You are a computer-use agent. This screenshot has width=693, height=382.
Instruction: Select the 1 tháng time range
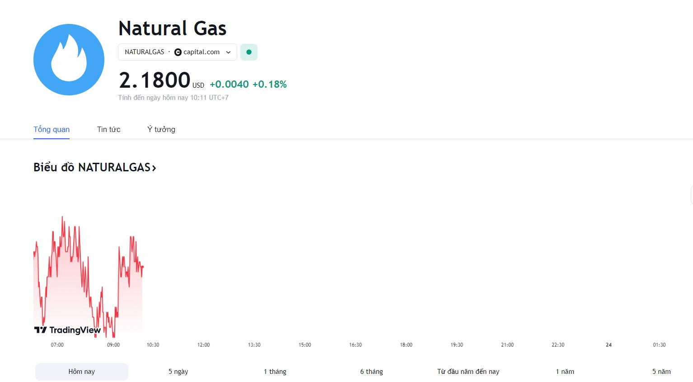click(275, 372)
